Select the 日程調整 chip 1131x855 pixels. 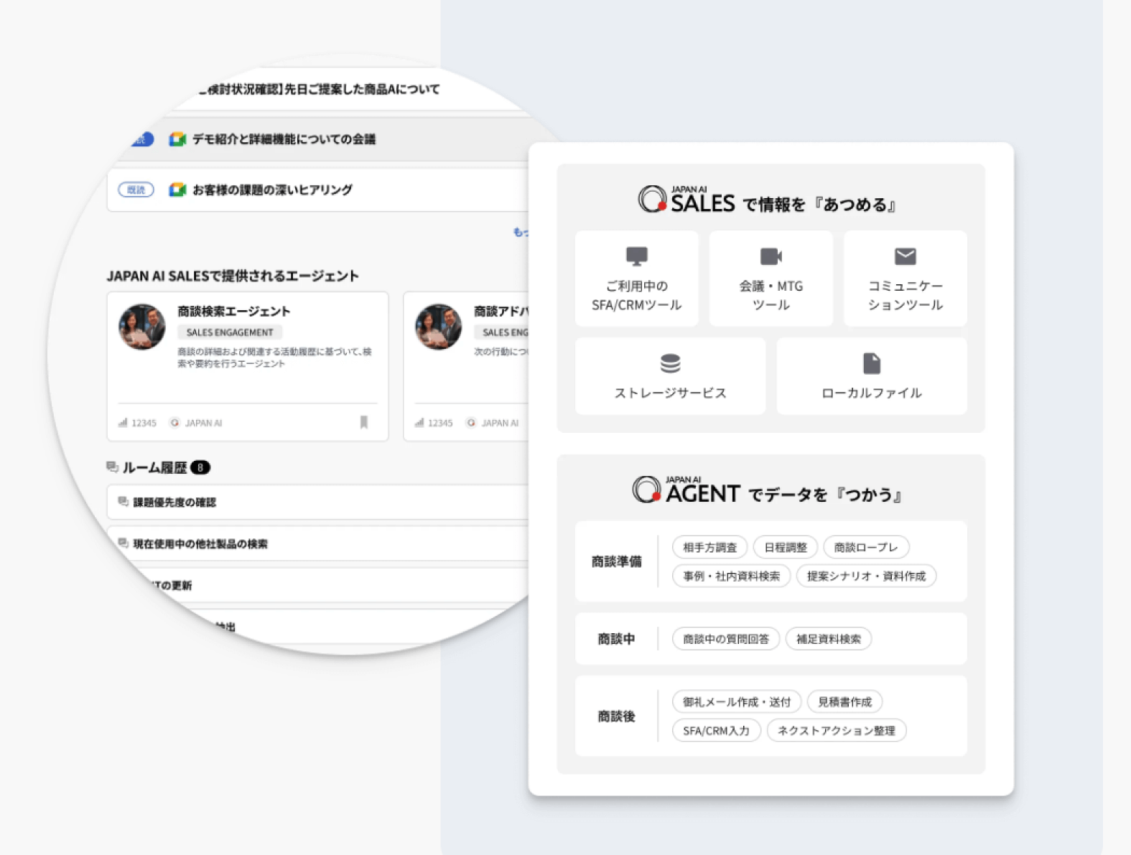[785, 547]
